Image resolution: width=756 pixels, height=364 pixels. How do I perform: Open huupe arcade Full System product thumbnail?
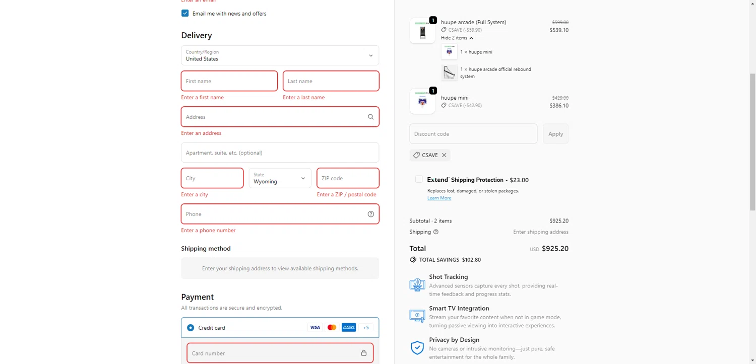(x=422, y=31)
